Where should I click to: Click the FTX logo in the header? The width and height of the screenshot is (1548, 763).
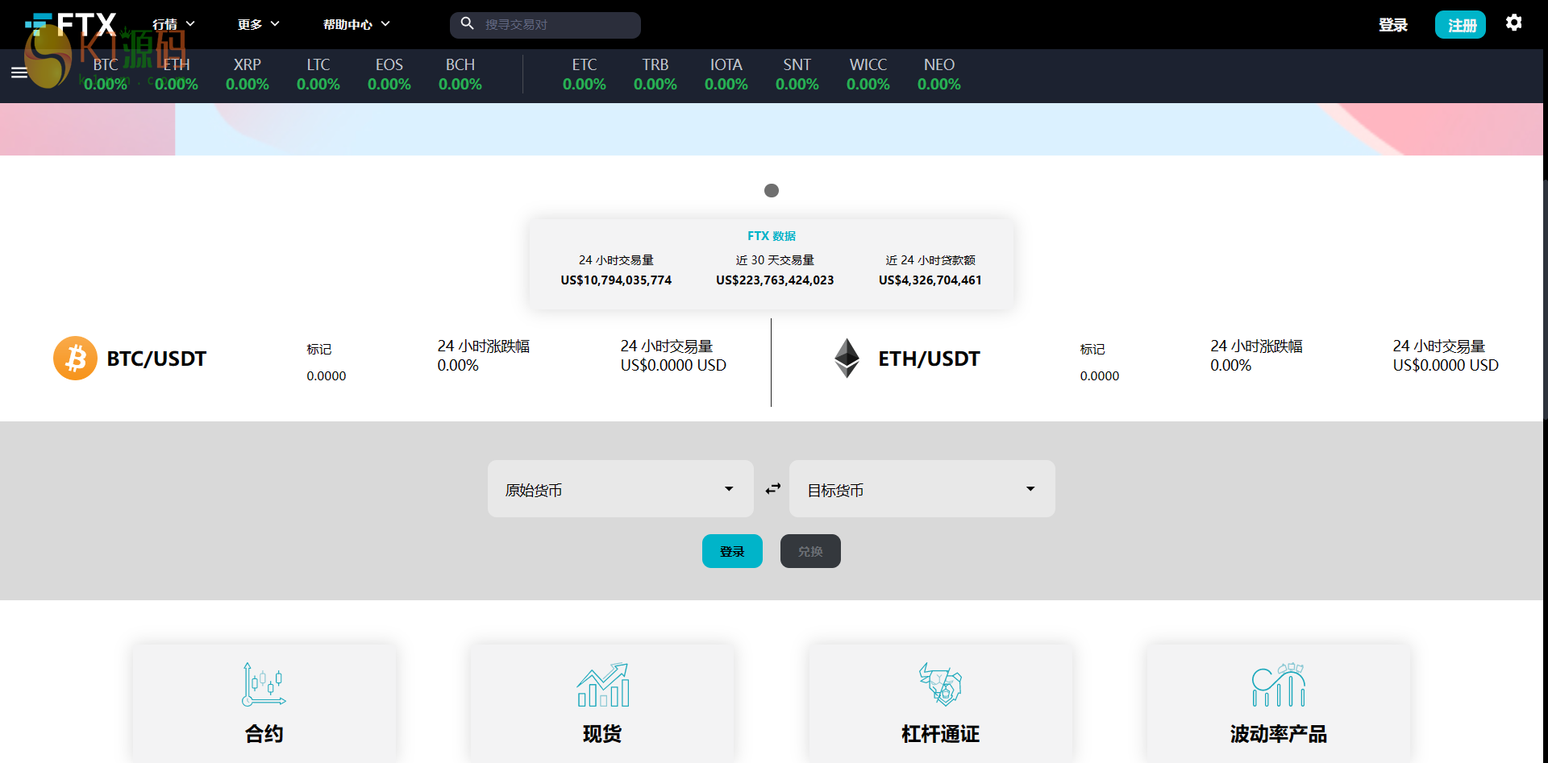[71, 24]
